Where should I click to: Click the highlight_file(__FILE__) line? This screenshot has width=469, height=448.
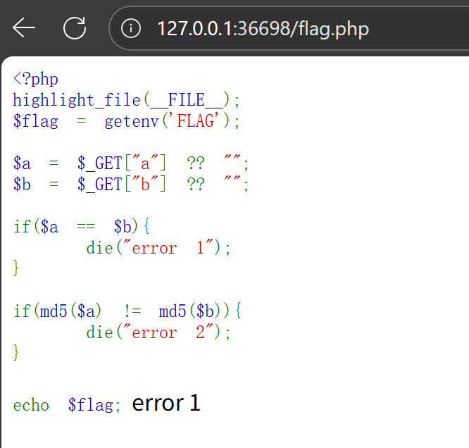click(127, 100)
